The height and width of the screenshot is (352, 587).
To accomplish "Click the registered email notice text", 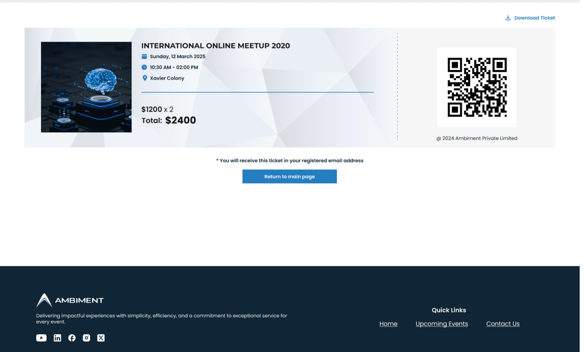I will point(290,160).
